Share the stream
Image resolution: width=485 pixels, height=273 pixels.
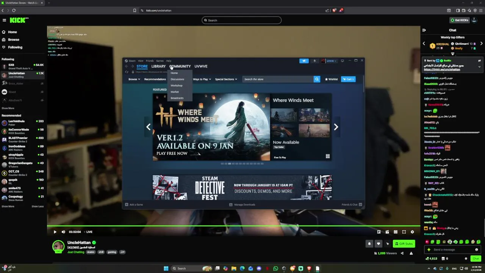click(x=402, y=253)
